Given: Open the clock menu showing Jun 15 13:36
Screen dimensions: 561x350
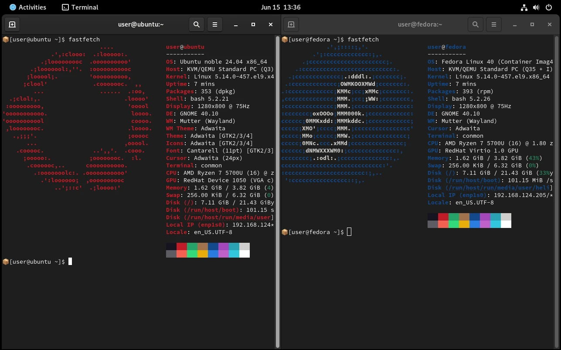Looking at the screenshot, I should click(x=281, y=7).
